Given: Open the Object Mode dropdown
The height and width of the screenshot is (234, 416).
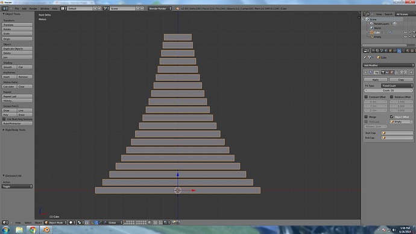Looking at the screenshot, I should pyautogui.click(x=55, y=223).
